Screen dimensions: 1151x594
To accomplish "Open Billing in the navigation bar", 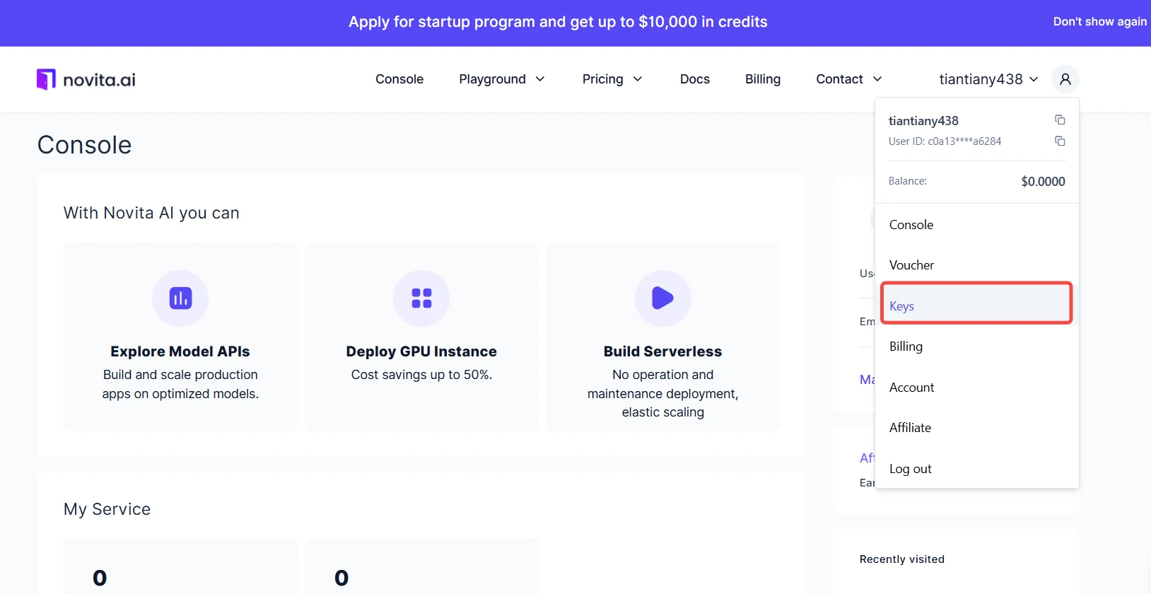I will pos(763,79).
